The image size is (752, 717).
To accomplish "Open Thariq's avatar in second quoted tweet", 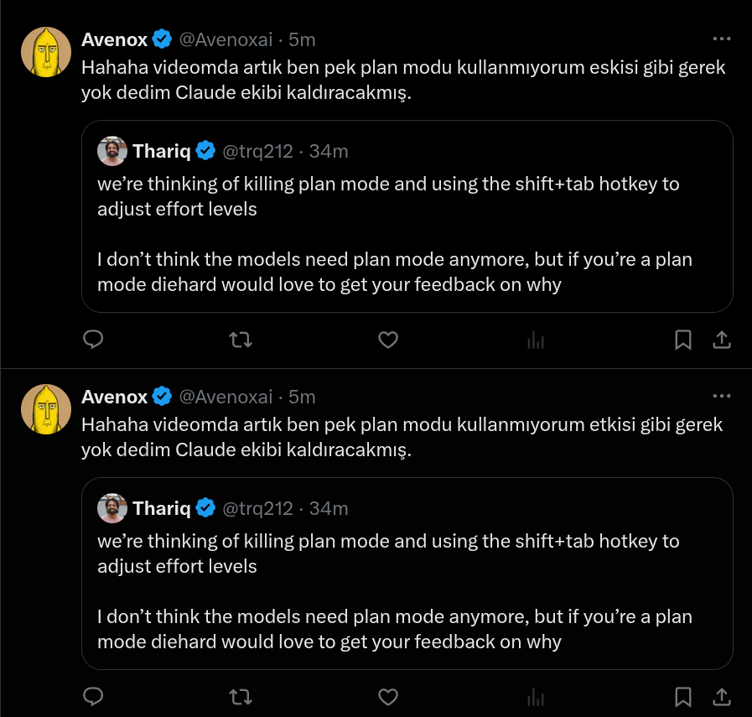I will 112,508.
